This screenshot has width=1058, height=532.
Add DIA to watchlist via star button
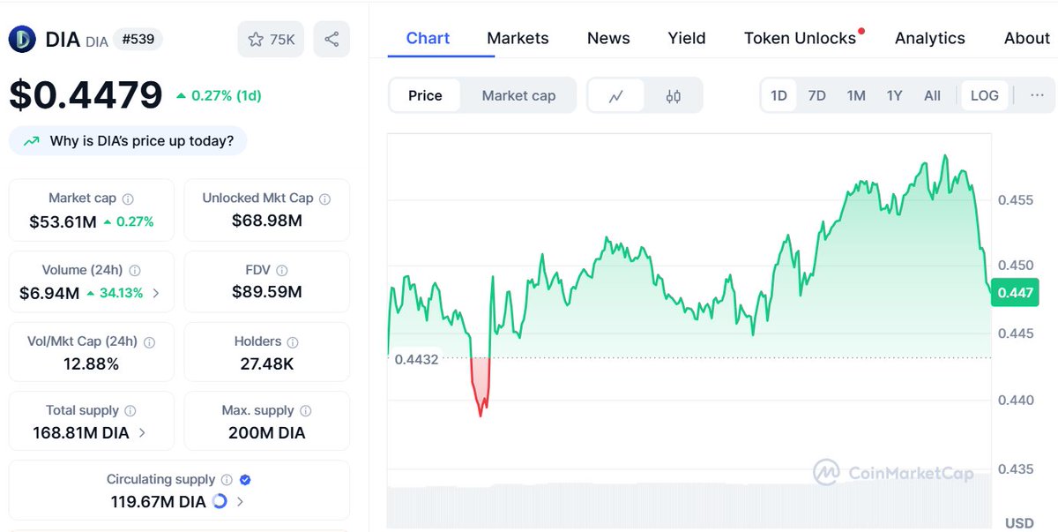click(x=272, y=40)
